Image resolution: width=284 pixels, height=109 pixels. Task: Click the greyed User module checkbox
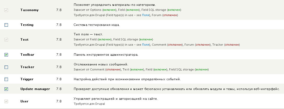coord(6,101)
